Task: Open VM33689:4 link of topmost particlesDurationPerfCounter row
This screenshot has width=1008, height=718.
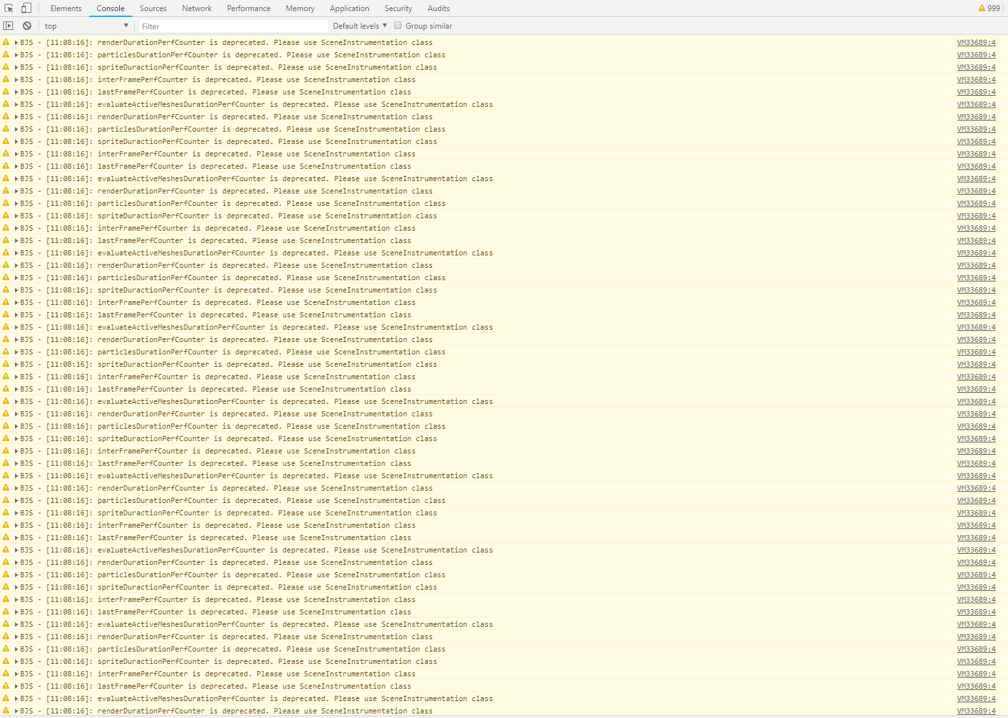Action: [976, 55]
